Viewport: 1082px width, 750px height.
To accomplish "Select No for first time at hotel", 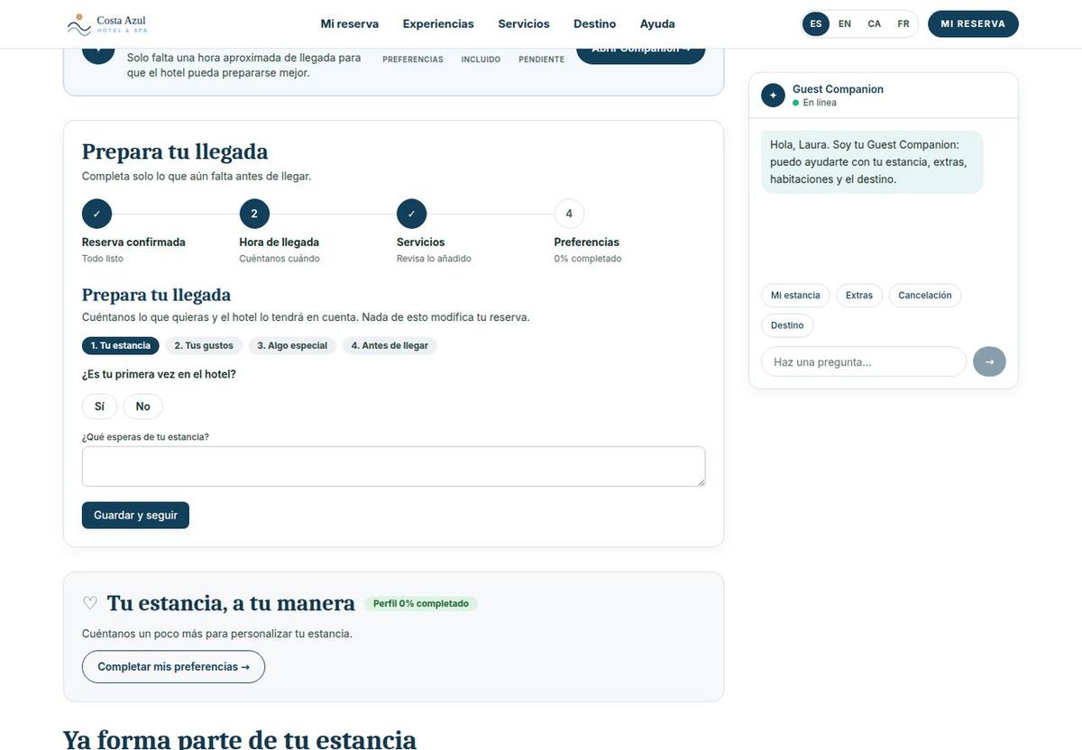I will (x=142, y=407).
